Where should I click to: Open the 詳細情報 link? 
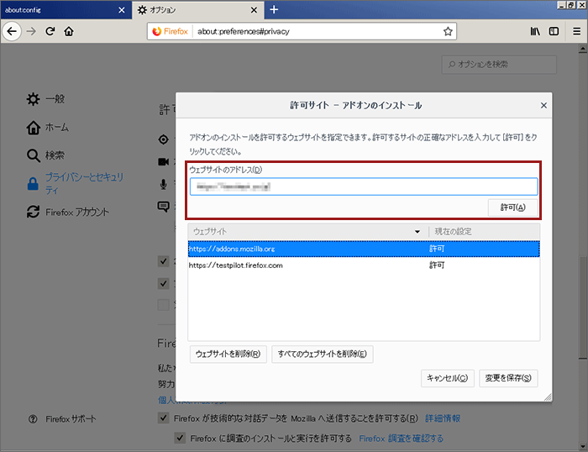point(443,418)
